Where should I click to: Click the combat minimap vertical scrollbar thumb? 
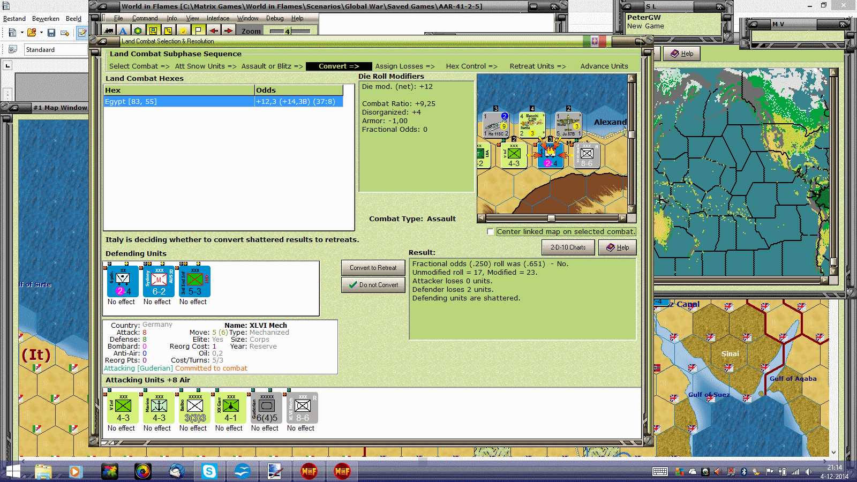click(x=632, y=134)
